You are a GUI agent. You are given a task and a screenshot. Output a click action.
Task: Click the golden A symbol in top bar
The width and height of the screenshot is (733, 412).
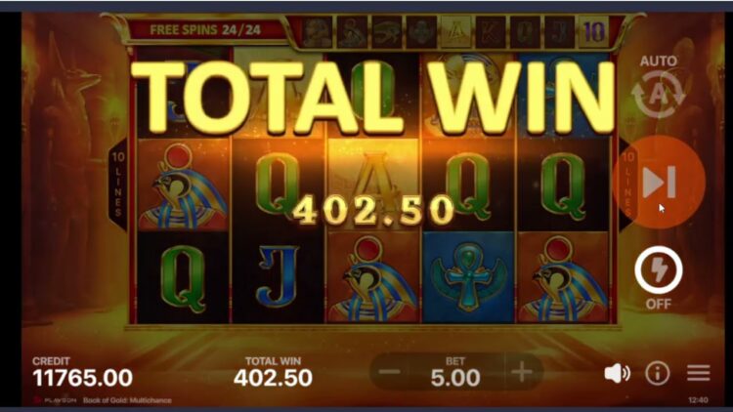(455, 32)
